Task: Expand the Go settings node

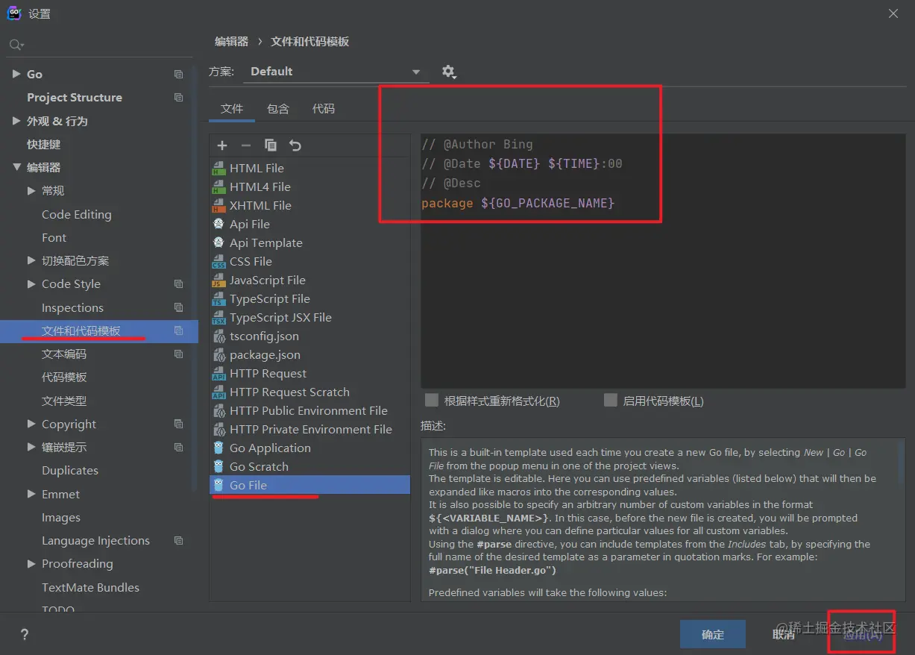Action: tap(16, 74)
